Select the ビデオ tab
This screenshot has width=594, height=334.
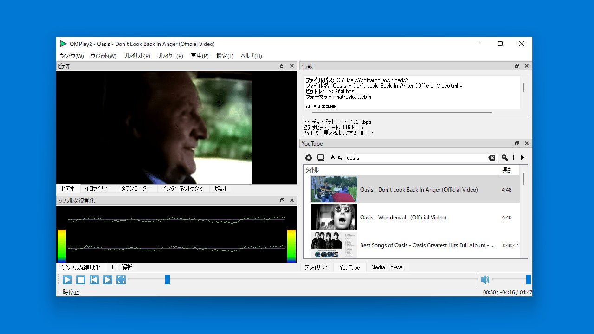click(68, 188)
